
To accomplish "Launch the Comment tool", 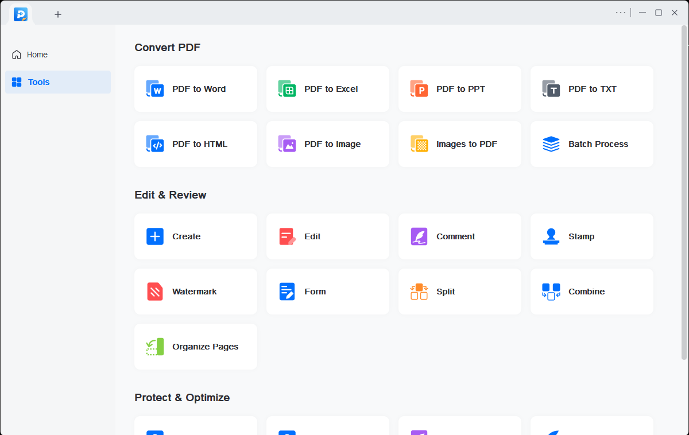I will 459,236.
